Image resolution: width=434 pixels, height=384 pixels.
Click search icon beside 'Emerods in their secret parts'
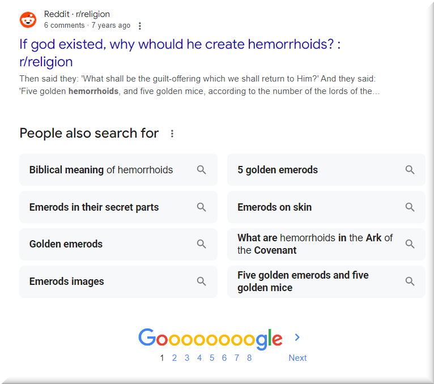click(201, 207)
